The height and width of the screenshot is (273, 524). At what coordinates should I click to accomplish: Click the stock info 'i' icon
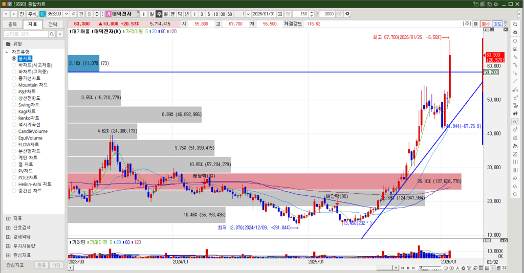coord(144,14)
